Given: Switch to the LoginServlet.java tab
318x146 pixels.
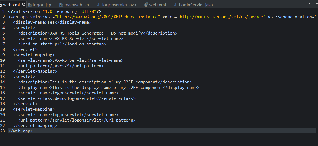Looking at the screenshot, I should tap(195, 5).
